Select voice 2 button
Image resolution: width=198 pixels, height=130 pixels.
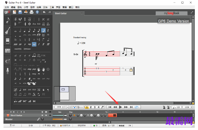click(91, 107)
